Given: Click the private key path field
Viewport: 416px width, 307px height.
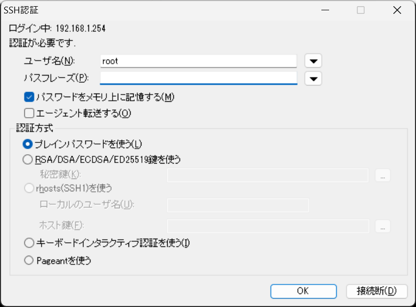Looking at the screenshot, I should tap(267, 175).
